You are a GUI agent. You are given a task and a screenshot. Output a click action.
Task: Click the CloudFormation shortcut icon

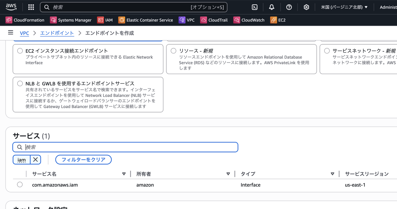click(x=9, y=20)
